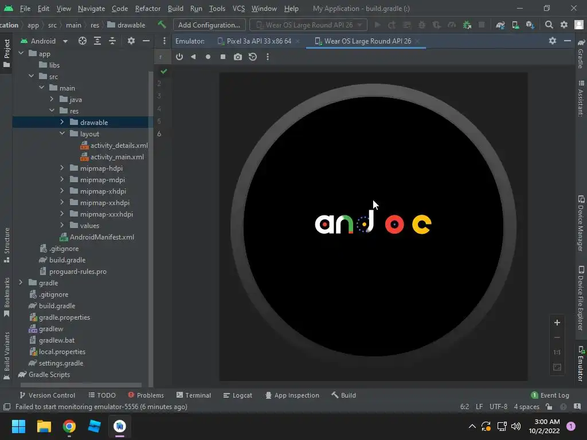Open the Bookmarks side panel
The width and height of the screenshot is (587, 440).
pos(6,297)
